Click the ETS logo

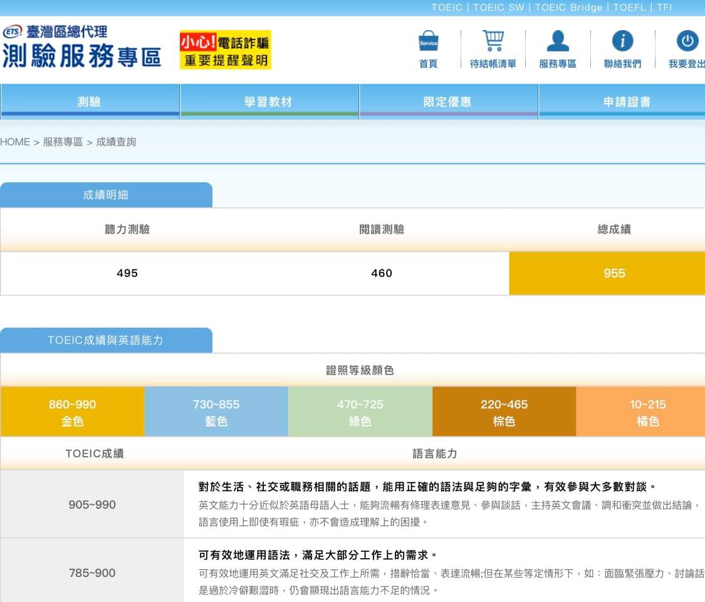click(x=13, y=31)
